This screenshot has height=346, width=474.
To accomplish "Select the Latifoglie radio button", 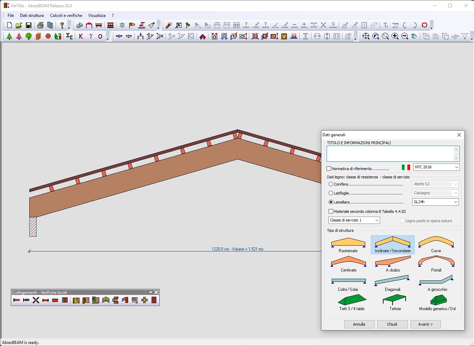I will (331, 193).
